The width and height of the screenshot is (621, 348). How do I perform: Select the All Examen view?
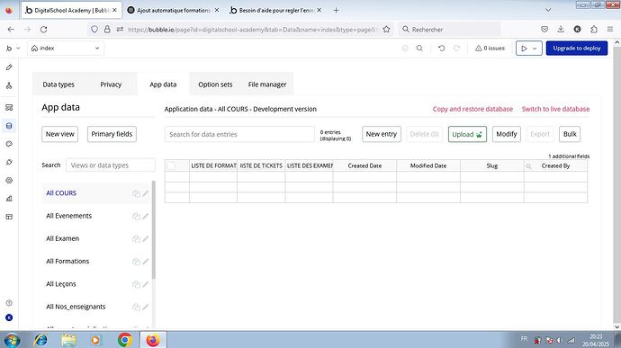click(x=63, y=238)
